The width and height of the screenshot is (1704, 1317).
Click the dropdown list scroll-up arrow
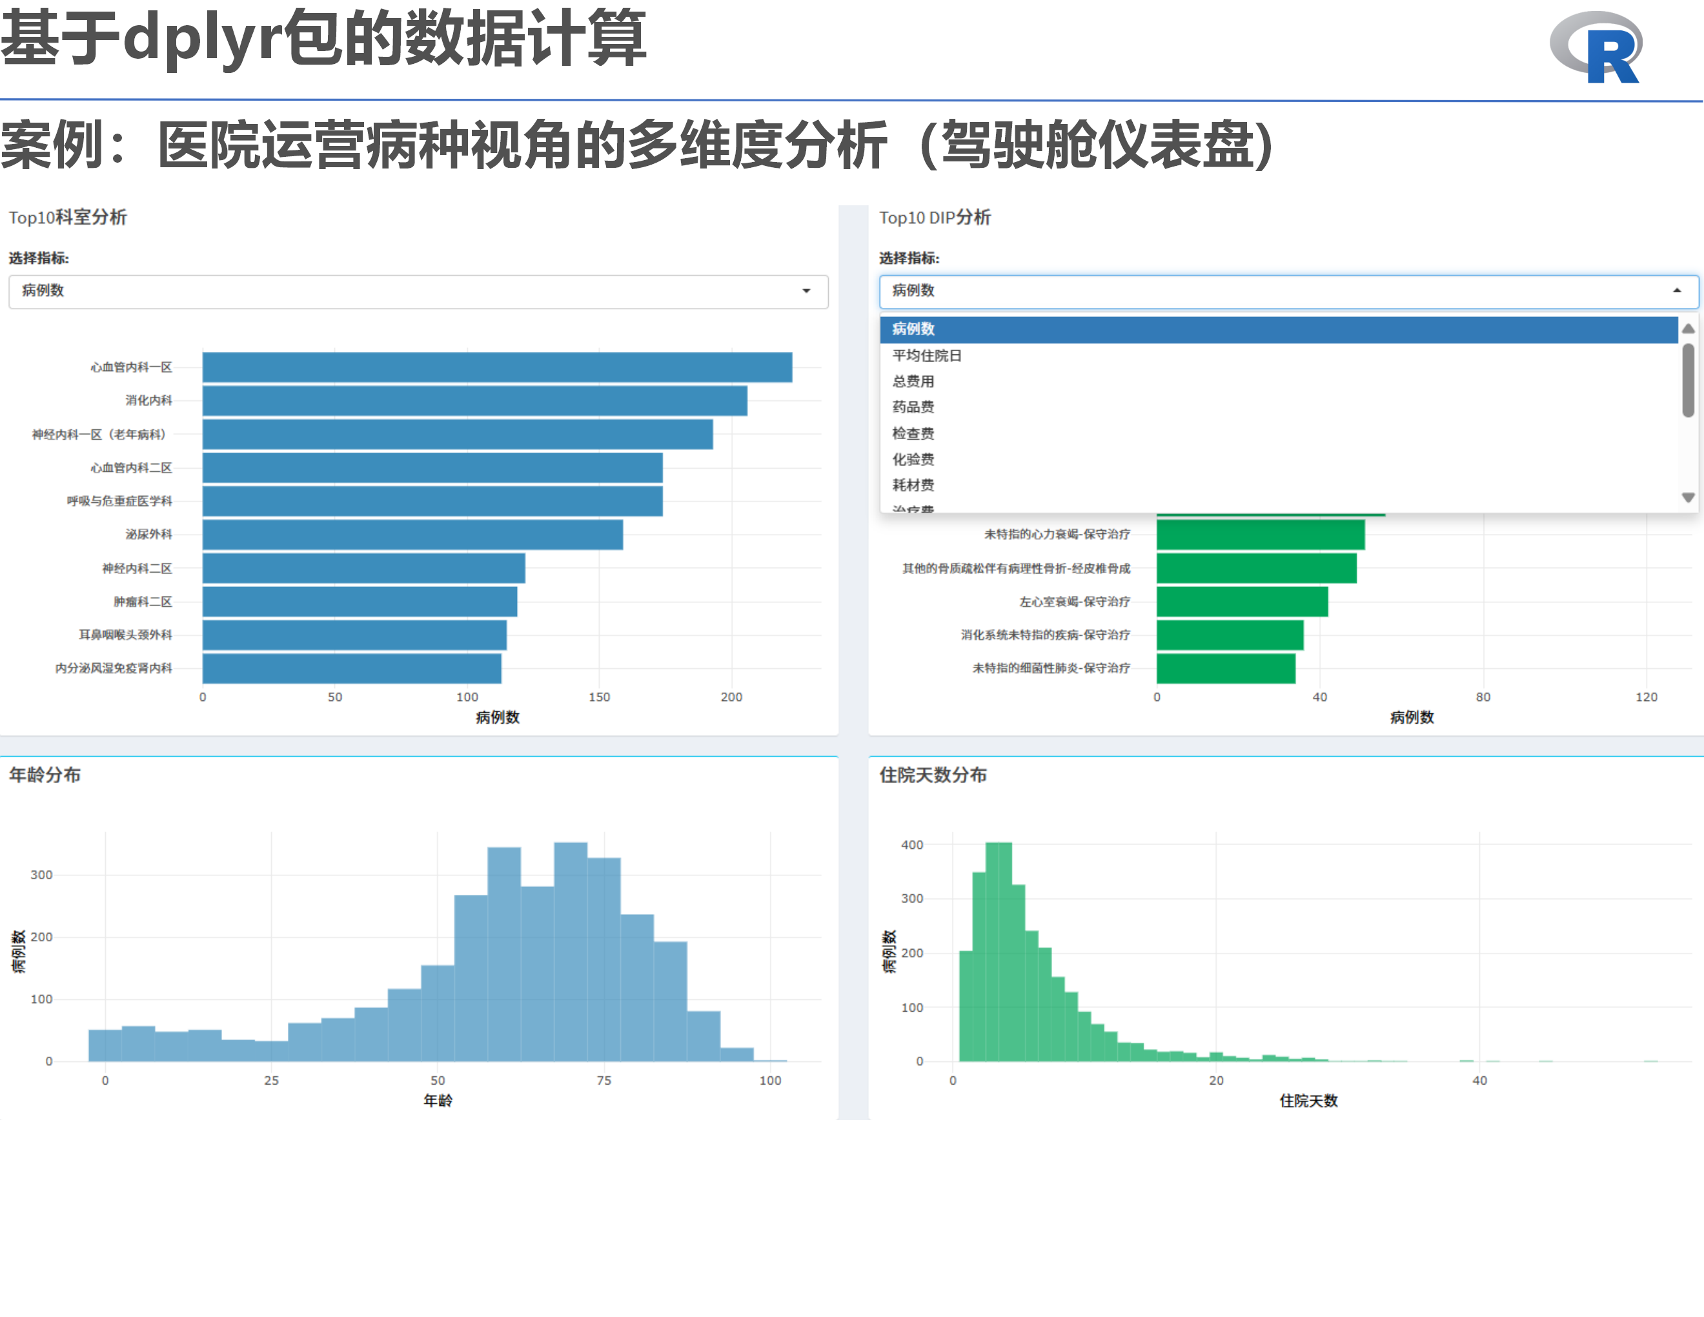point(1689,329)
